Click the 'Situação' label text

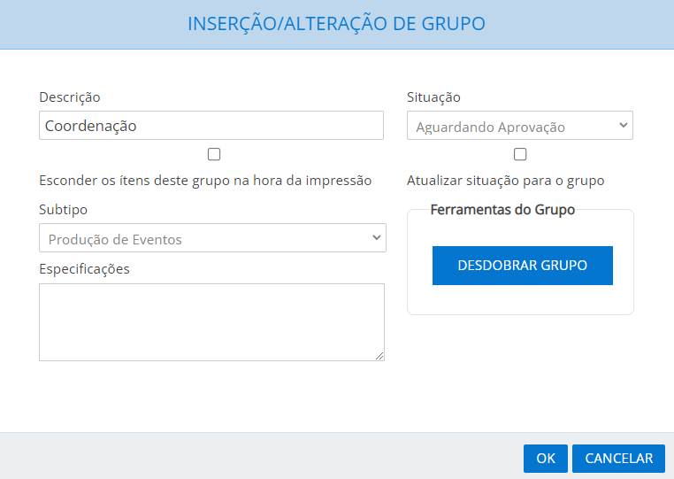(x=433, y=97)
